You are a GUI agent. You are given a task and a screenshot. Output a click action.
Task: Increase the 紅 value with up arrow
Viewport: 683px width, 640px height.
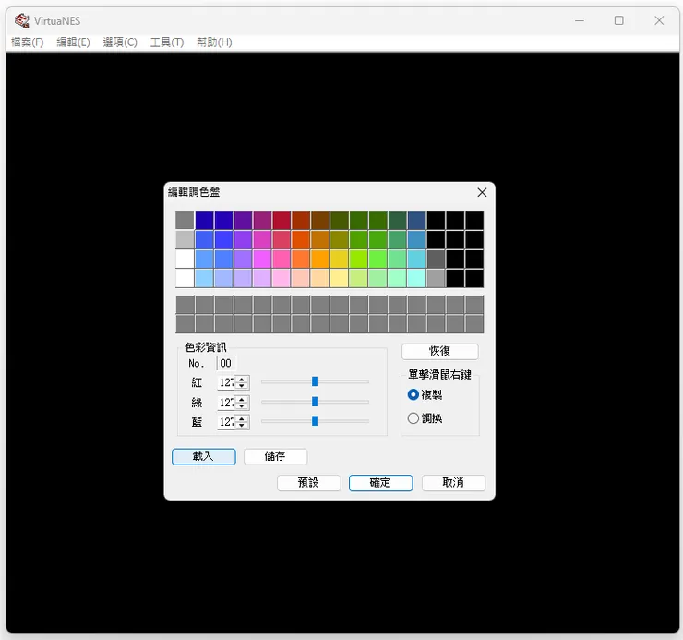242,379
